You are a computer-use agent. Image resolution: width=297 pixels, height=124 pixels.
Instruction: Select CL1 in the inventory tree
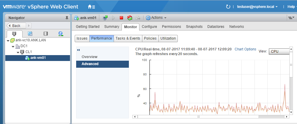29,52
